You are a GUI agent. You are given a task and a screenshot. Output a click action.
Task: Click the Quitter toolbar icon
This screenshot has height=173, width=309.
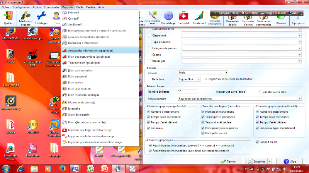[7, 17]
